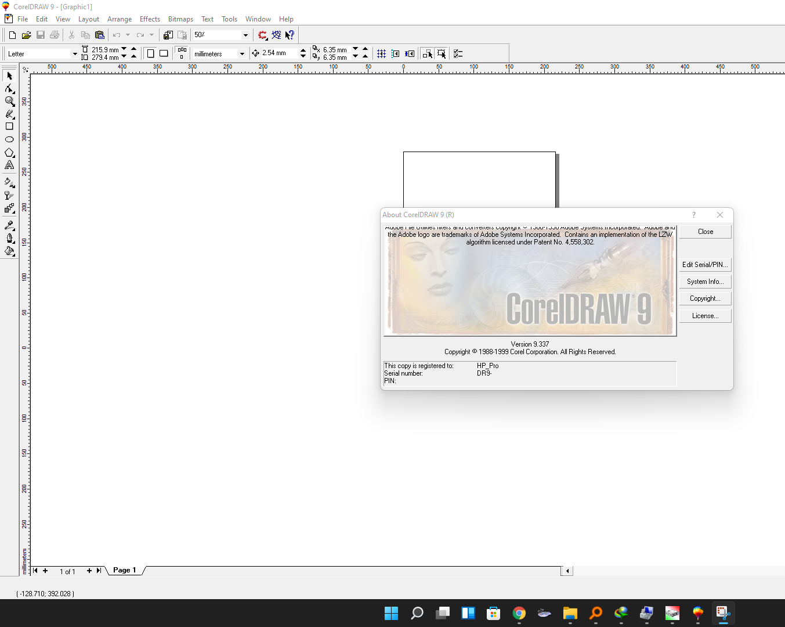Click the Open file icon
This screenshot has height=627, width=785.
click(x=26, y=35)
